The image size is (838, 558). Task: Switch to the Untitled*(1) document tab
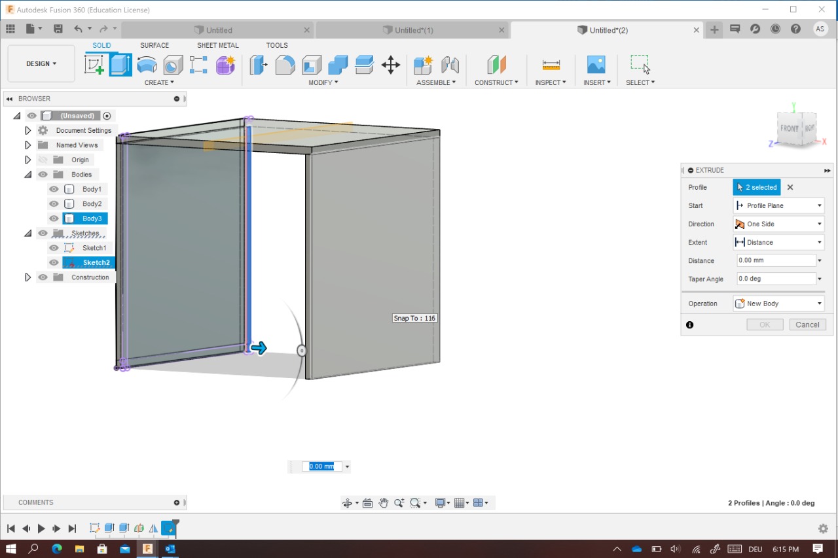pos(412,30)
